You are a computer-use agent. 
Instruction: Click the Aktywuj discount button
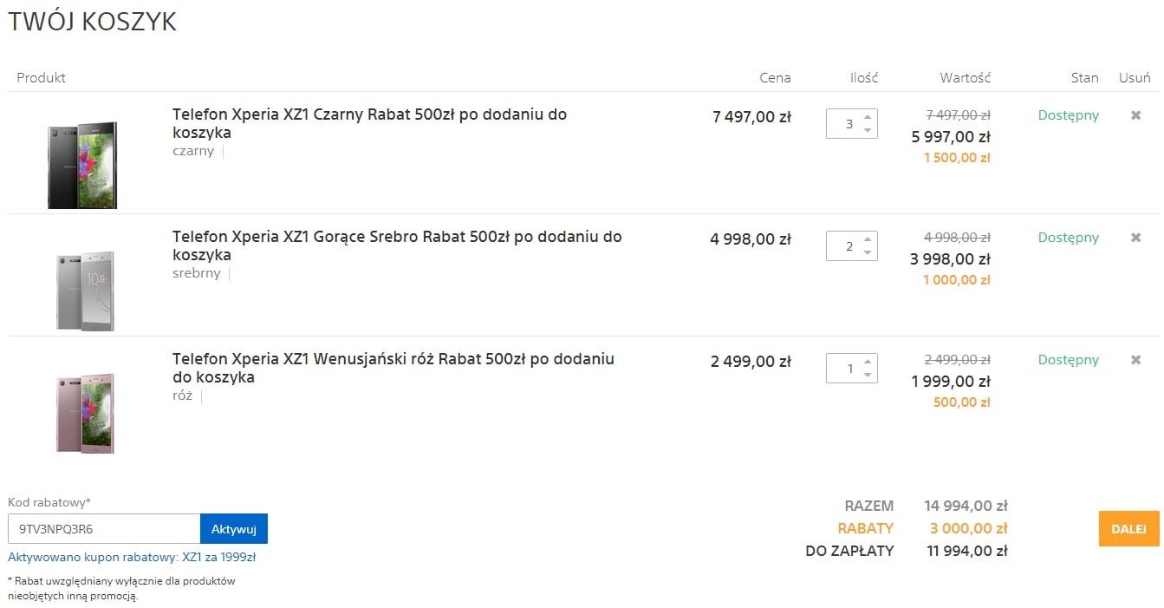pyautogui.click(x=234, y=529)
